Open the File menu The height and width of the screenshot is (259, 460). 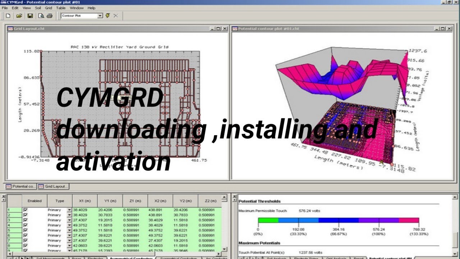(x=5, y=8)
